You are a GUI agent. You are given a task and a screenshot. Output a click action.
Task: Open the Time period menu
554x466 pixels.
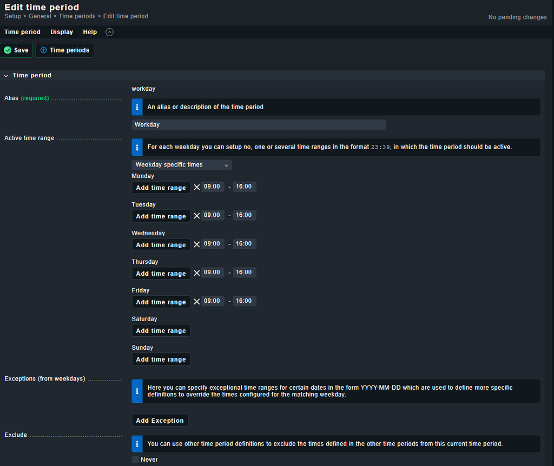(22, 32)
